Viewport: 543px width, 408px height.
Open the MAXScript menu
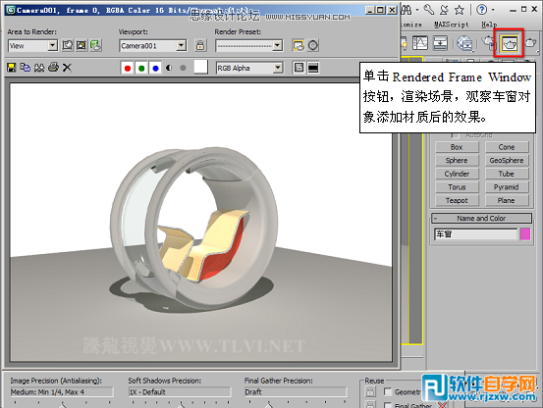point(452,25)
